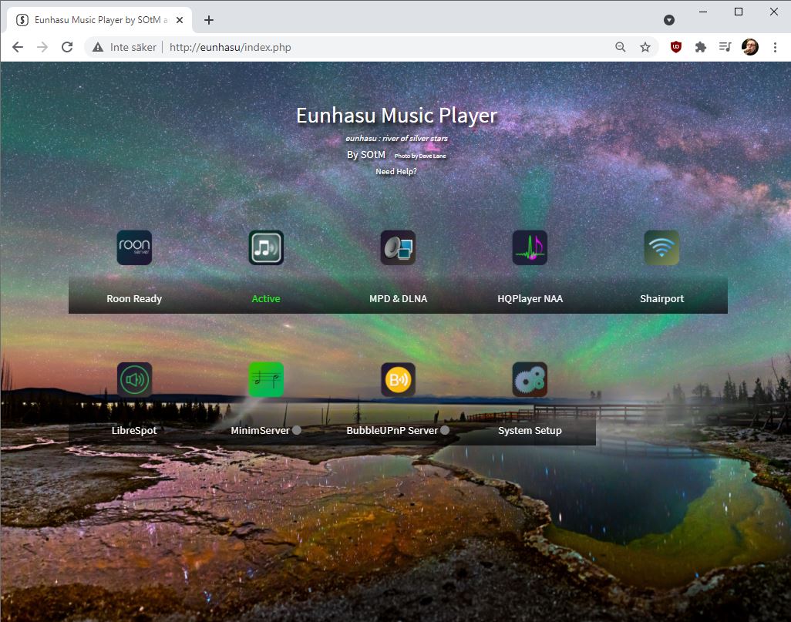Click the System Setup label
The width and height of the screenshot is (791, 622).
(530, 430)
